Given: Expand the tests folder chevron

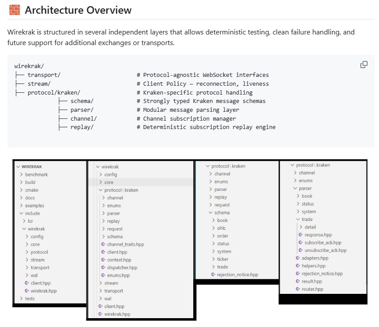Looking at the screenshot, I should [21, 299].
